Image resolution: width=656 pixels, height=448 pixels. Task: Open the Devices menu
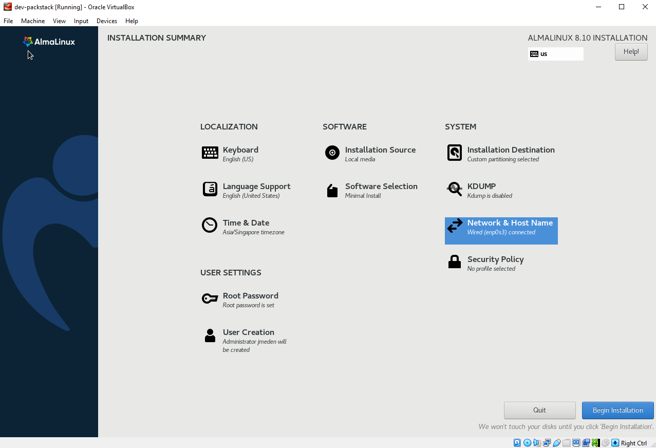pyautogui.click(x=106, y=21)
